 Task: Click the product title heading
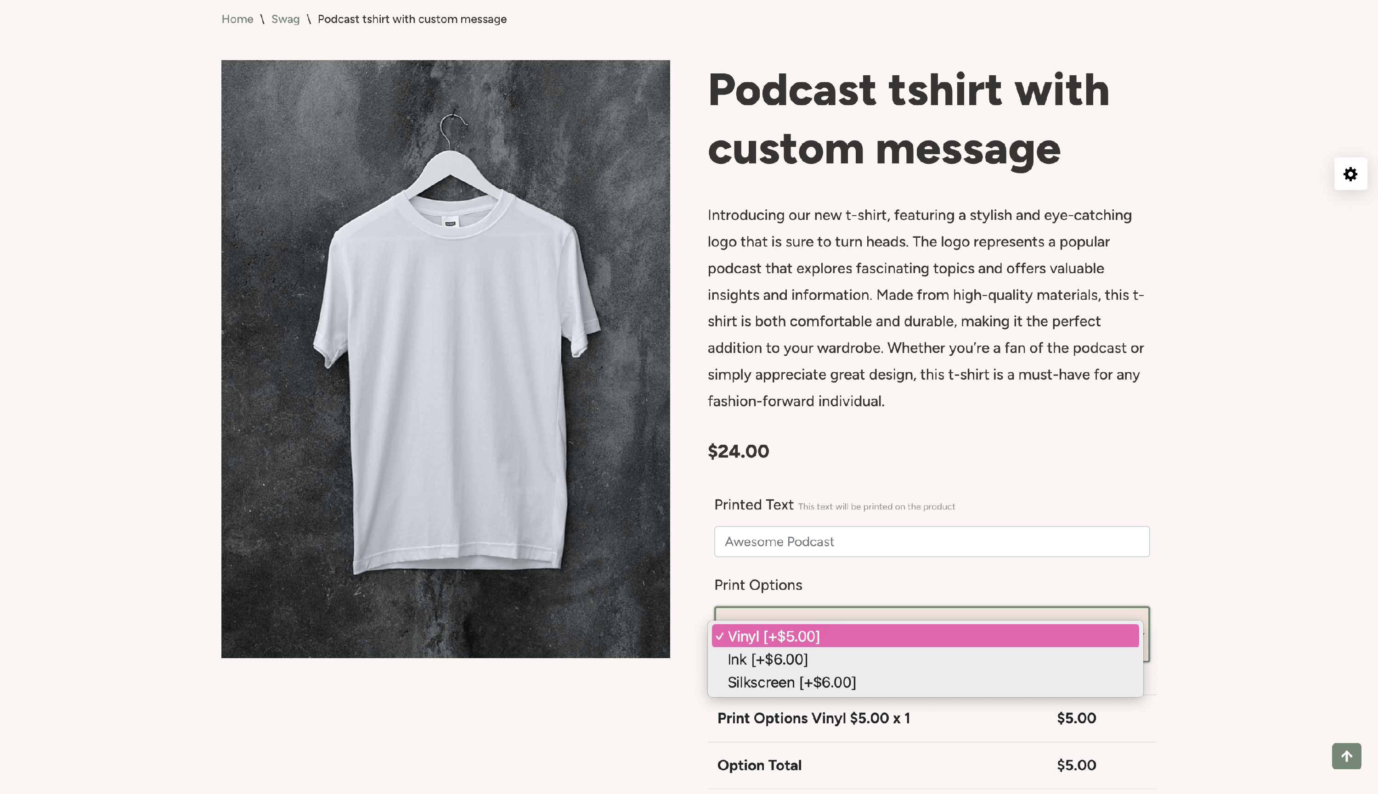(x=908, y=119)
